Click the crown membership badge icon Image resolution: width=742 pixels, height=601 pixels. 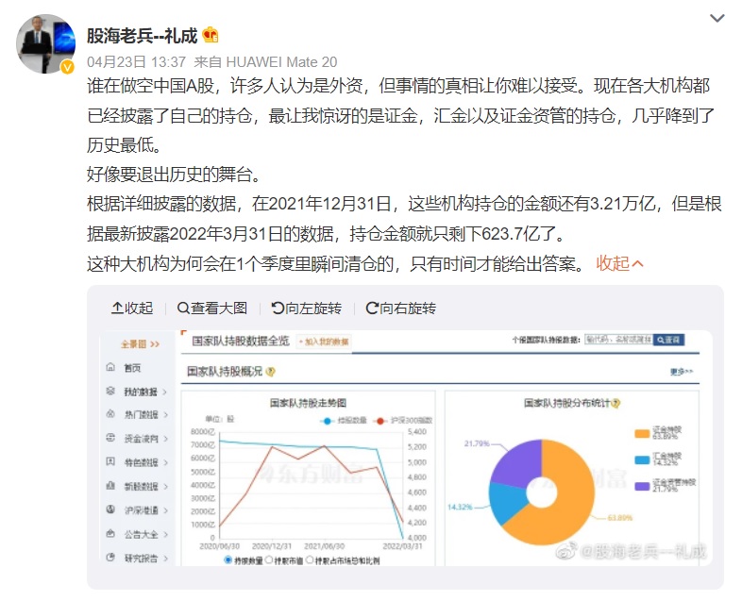tap(211, 36)
